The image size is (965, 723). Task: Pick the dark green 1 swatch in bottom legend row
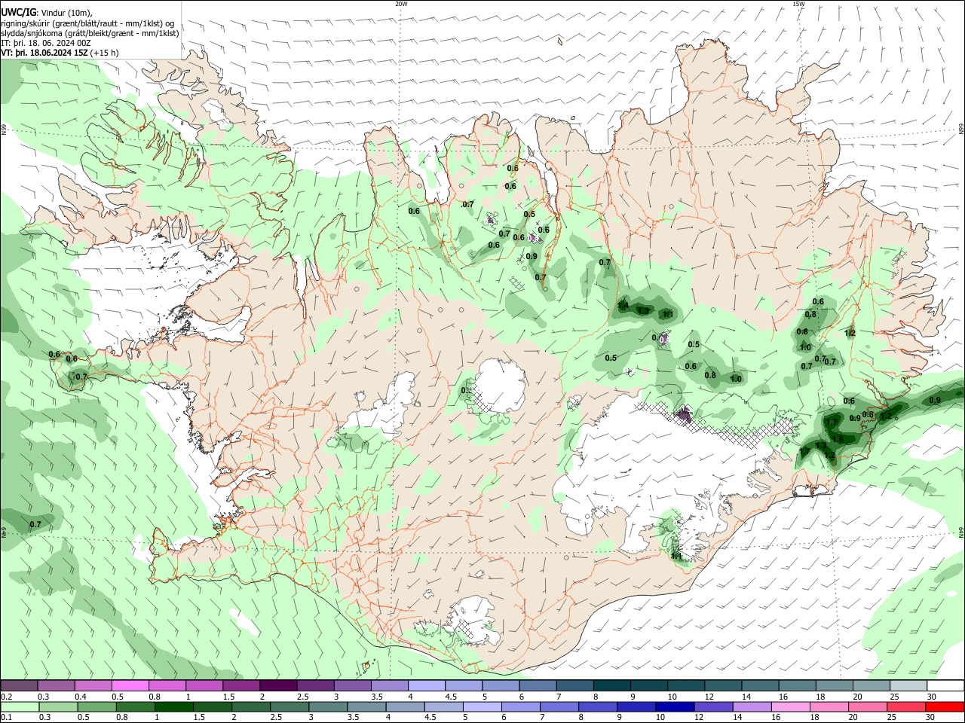click(173, 706)
